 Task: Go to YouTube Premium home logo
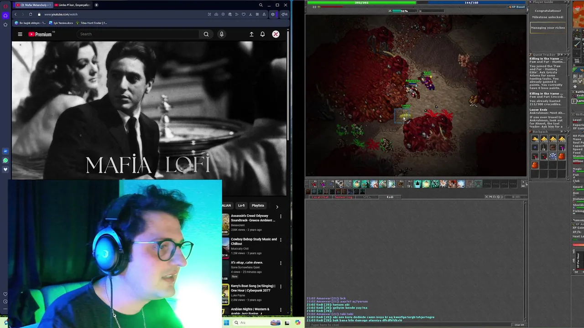coord(40,34)
